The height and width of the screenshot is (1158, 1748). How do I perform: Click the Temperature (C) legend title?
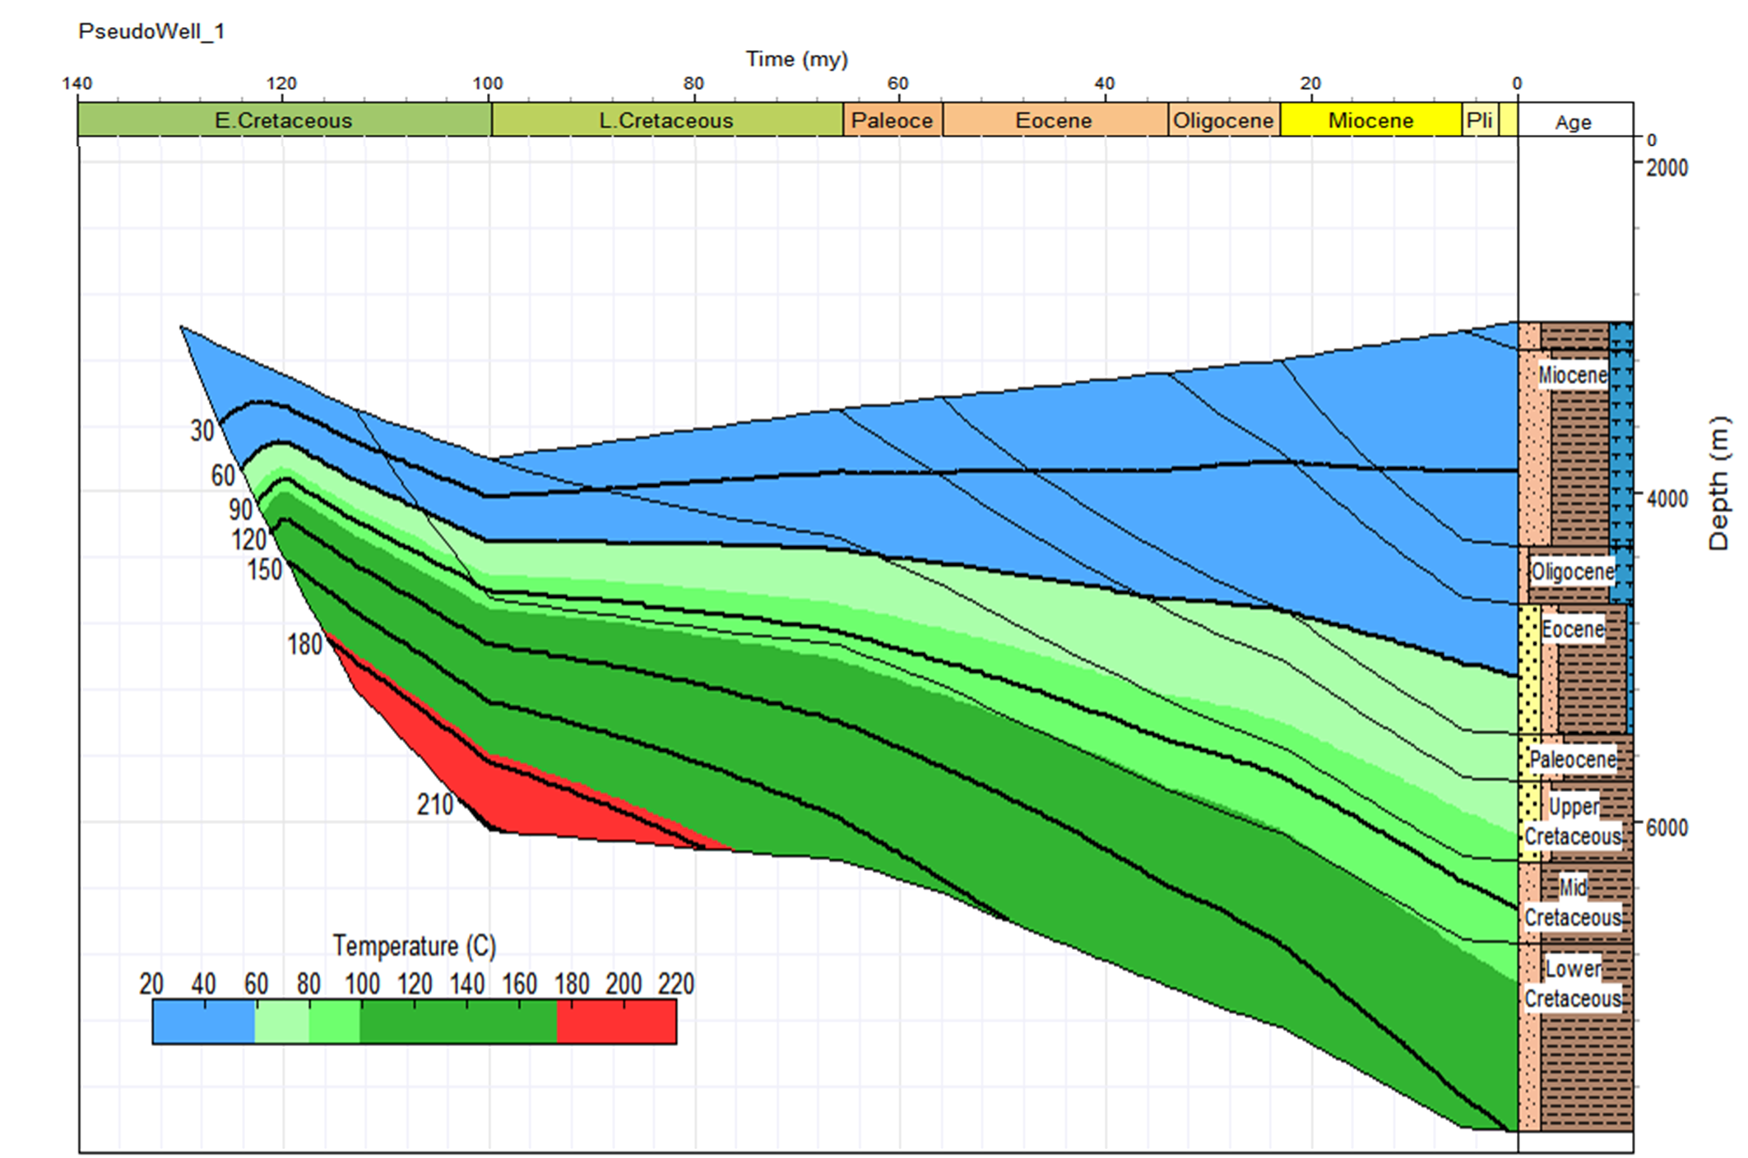click(x=414, y=946)
